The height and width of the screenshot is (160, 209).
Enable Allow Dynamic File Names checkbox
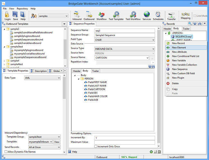click(6, 152)
